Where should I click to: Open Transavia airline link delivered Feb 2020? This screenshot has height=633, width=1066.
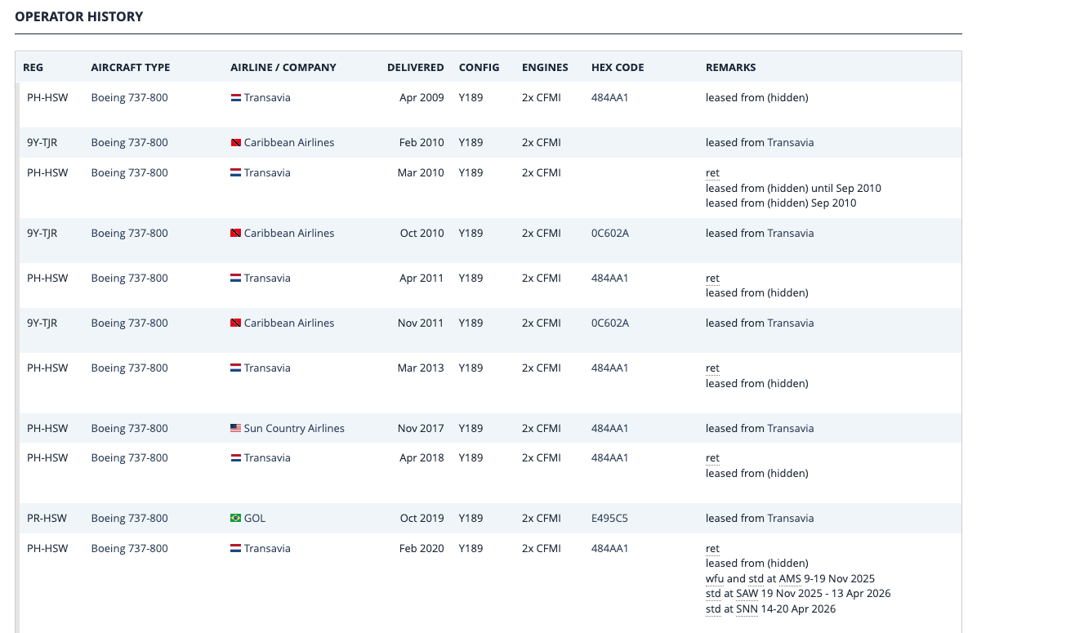click(x=267, y=549)
